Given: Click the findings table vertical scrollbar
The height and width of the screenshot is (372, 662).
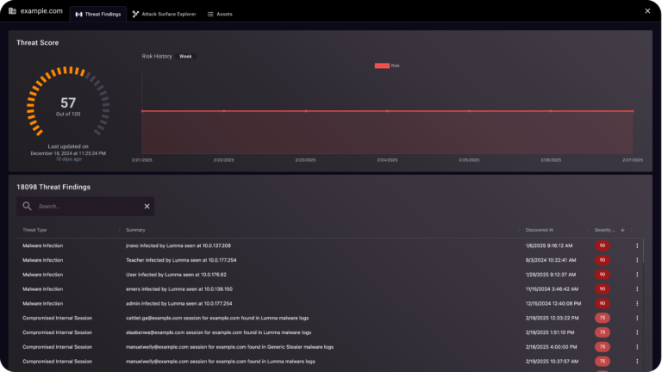Looking at the screenshot, I should point(643,251).
